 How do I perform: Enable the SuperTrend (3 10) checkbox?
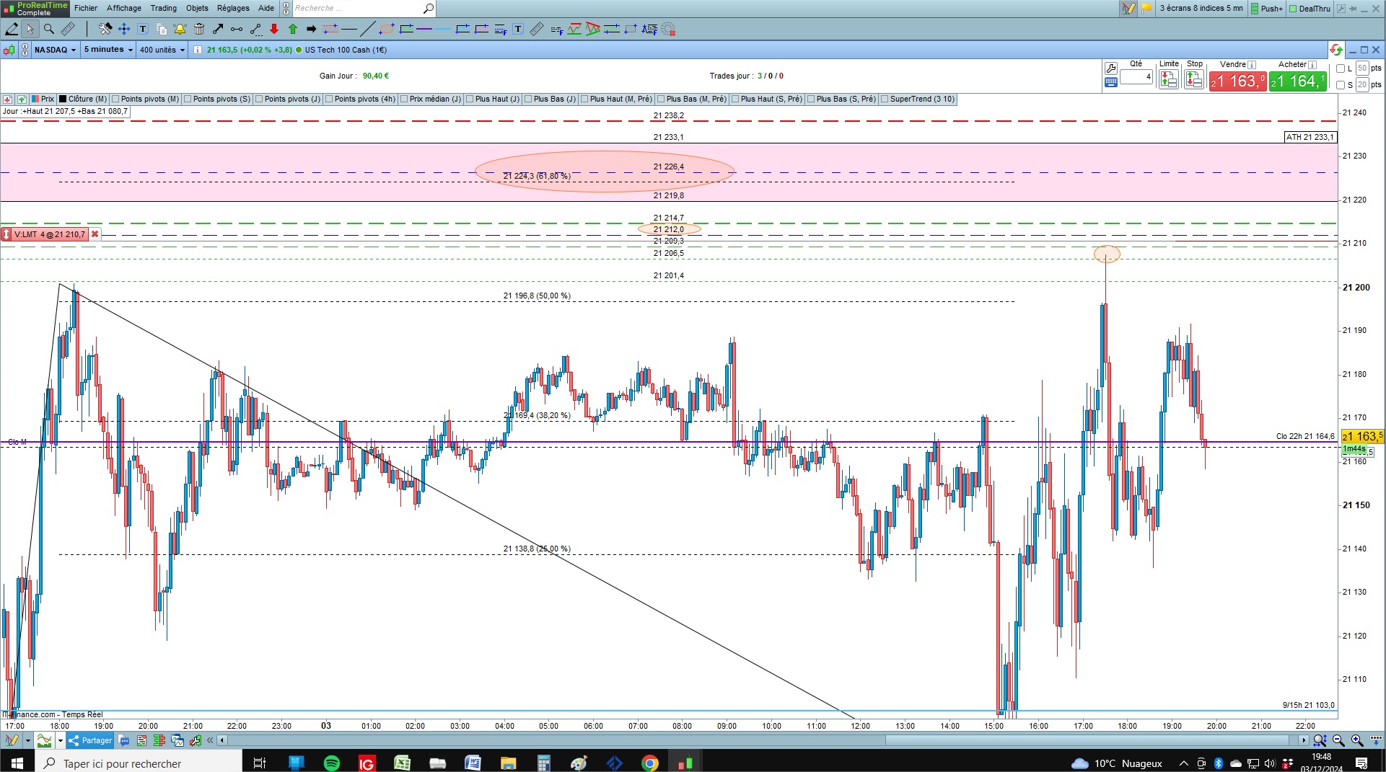pyautogui.click(x=885, y=99)
